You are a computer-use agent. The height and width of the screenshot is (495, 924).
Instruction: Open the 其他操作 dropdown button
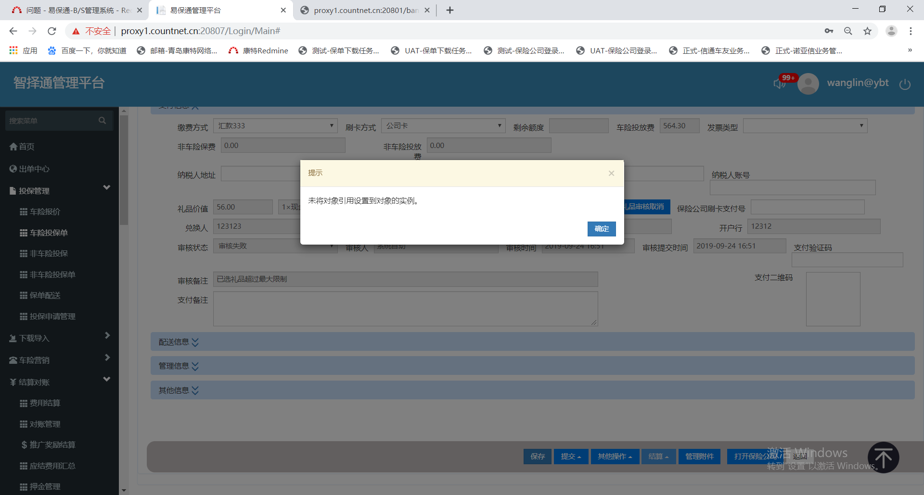tap(615, 456)
